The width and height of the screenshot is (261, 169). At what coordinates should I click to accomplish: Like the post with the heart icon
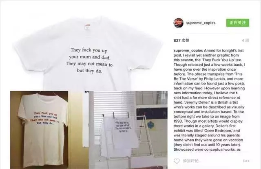[x=177, y=161]
